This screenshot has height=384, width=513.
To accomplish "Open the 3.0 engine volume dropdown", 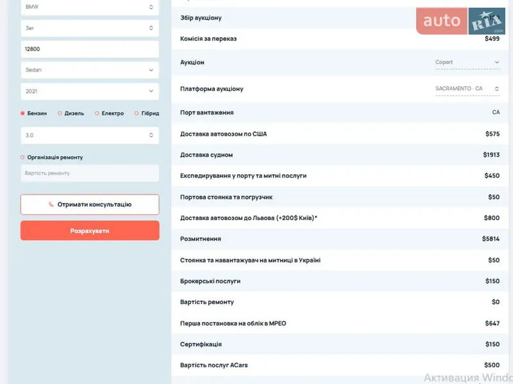I will [90, 136].
